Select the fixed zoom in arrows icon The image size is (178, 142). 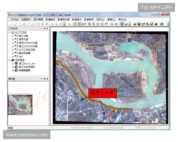98,24
